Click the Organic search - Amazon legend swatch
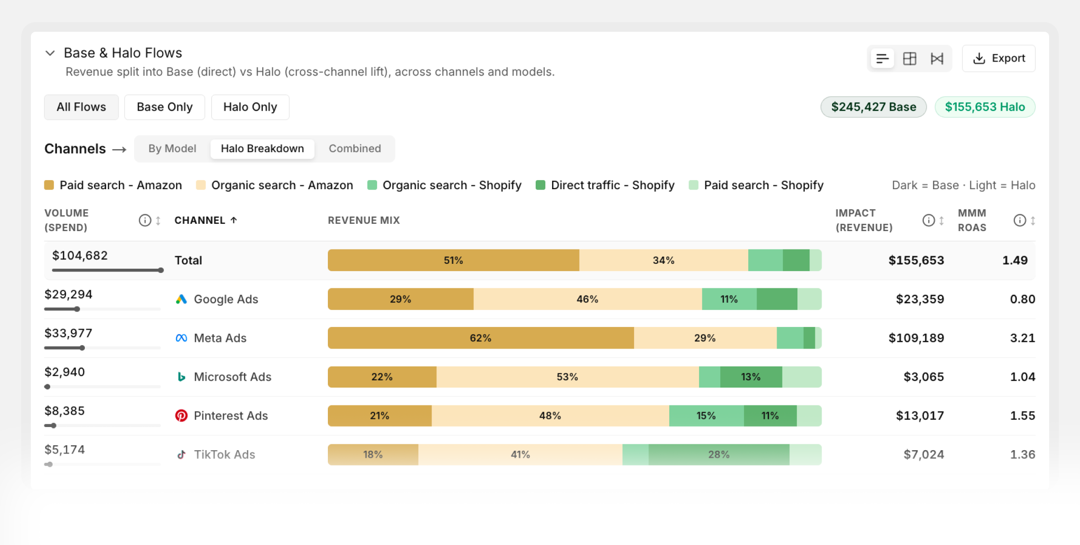This screenshot has width=1080, height=545. 201,185
